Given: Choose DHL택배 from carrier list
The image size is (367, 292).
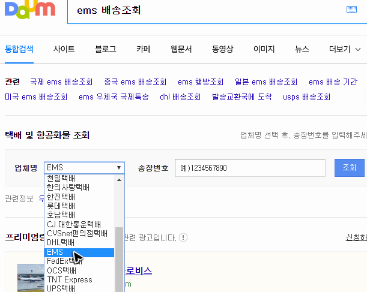Looking at the screenshot, I should coord(79,243).
